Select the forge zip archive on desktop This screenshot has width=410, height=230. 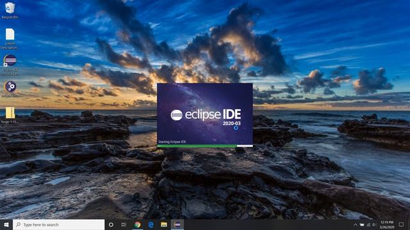tap(10, 115)
